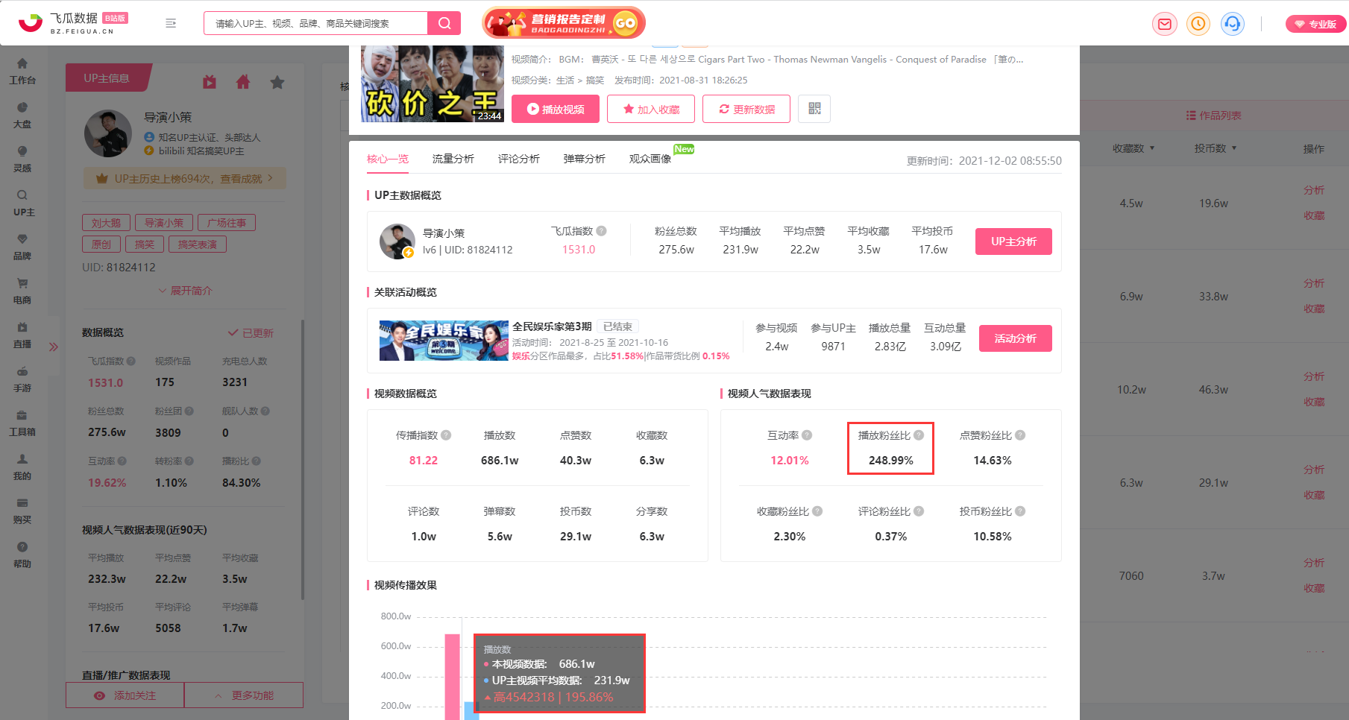The height and width of the screenshot is (720, 1349).
Task: Open the customer service headset icon
Action: coord(1233,24)
